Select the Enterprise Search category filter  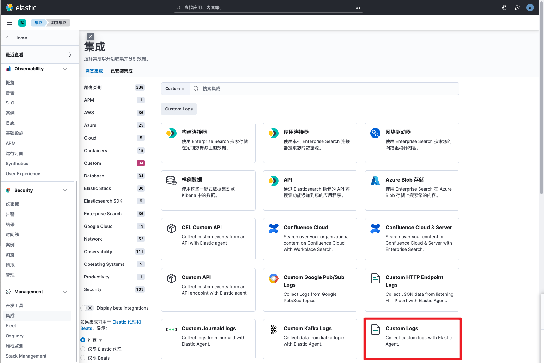tap(114, 214)
